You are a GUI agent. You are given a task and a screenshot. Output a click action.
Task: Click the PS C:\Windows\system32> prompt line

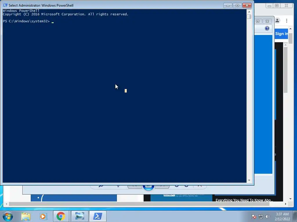(x=26, y=21)
